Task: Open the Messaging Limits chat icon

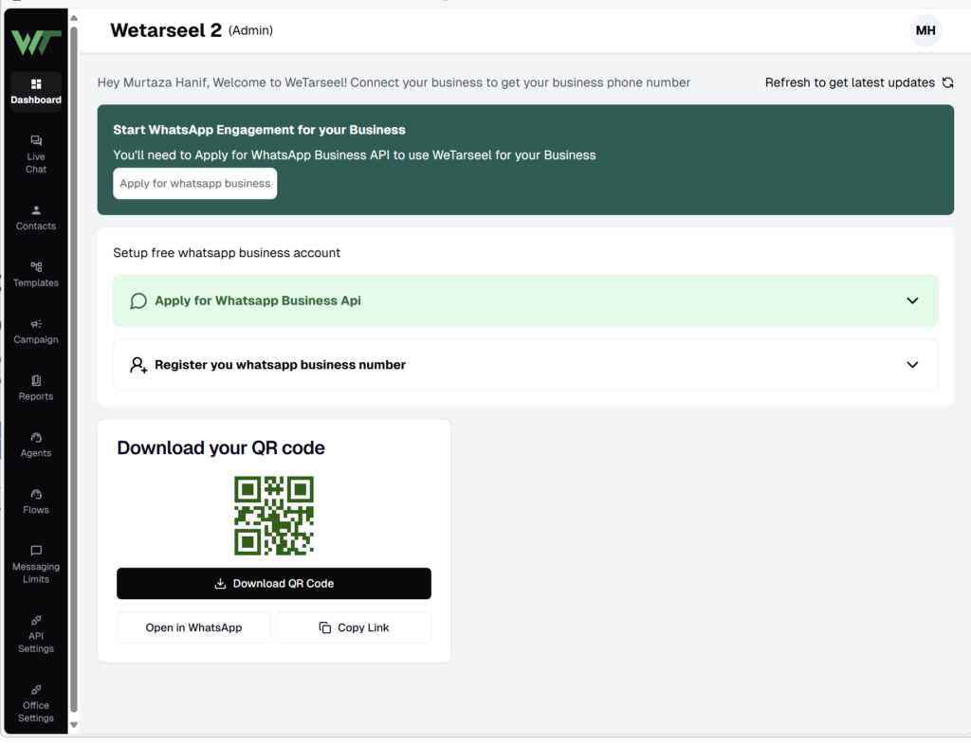Action: coord(36,551)
